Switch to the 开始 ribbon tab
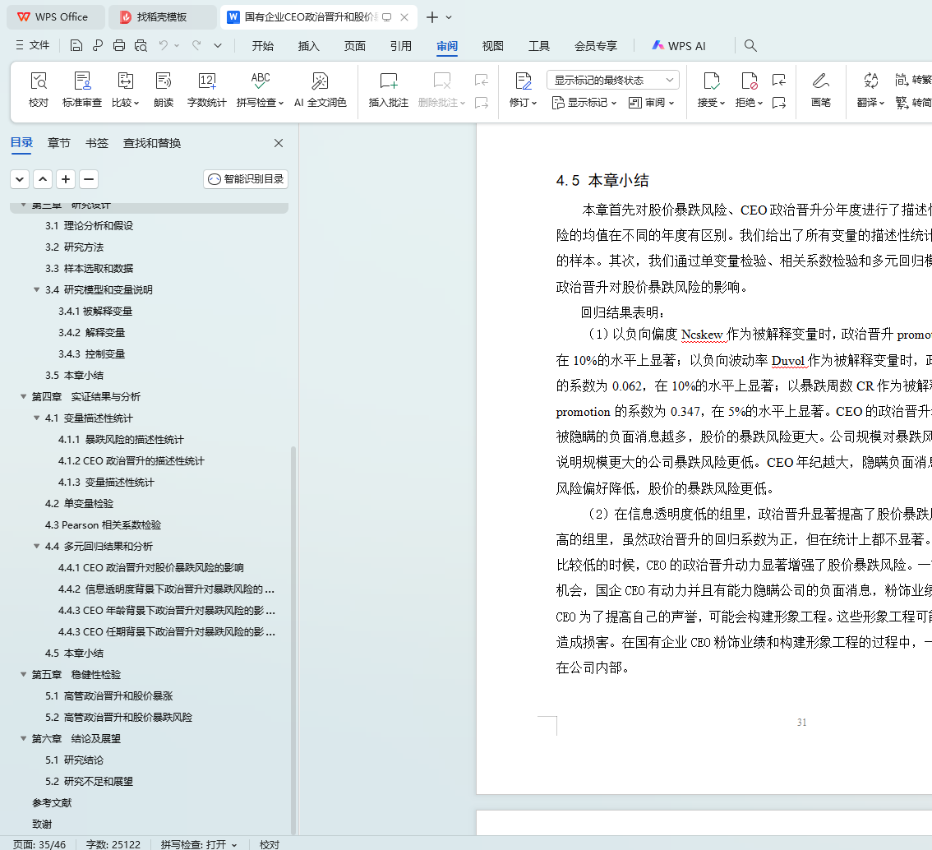The width and height of the screenshot is (932, 850). 263,46
